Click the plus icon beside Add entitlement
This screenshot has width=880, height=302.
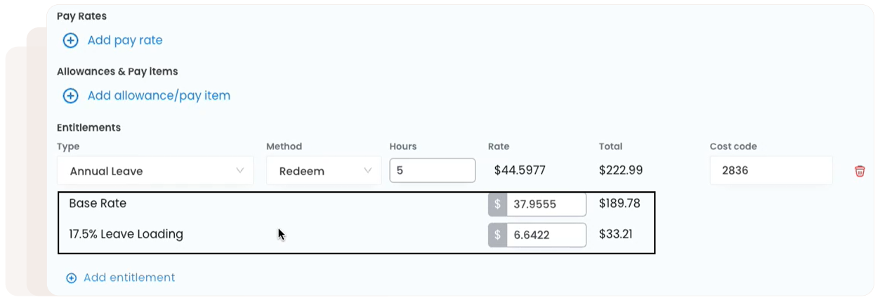click(71, 278)
